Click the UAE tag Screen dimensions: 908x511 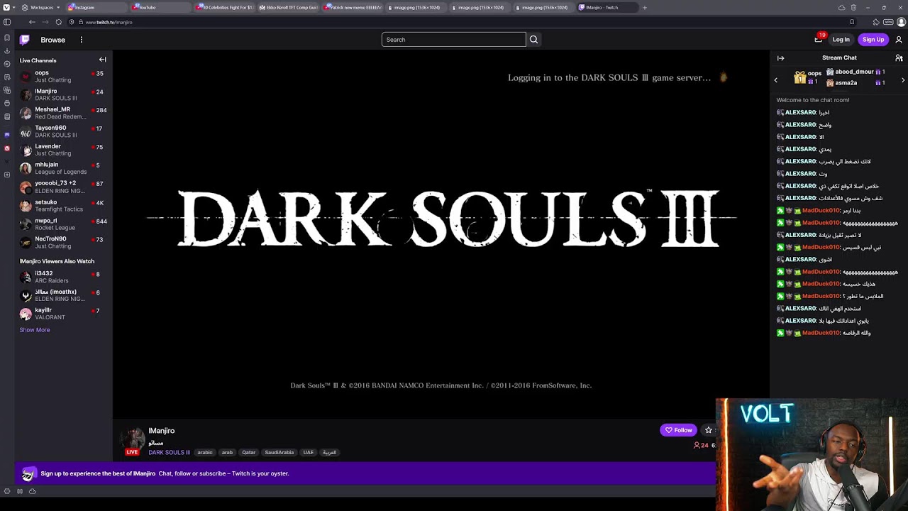[308, 452]
